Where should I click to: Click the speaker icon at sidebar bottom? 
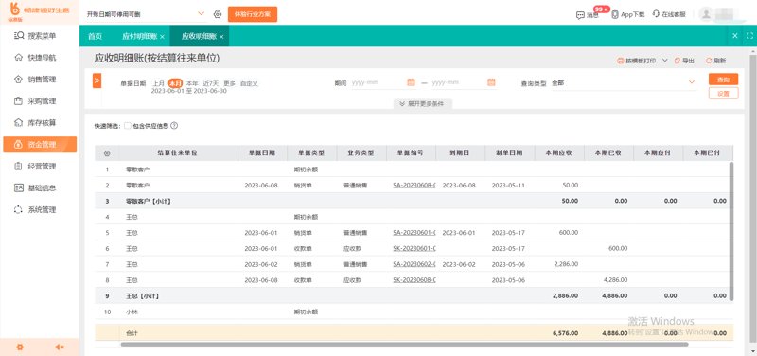pyautogui.click(x=60, y=347)
